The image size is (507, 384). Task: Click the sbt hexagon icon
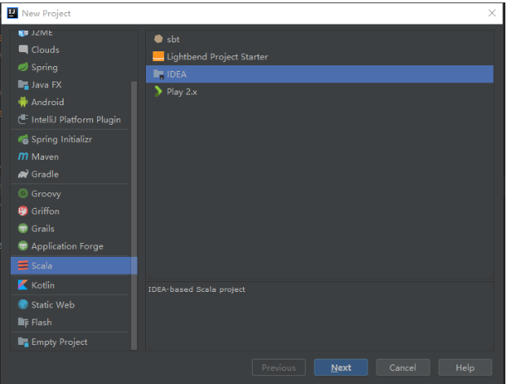click(x=158, y=39)
